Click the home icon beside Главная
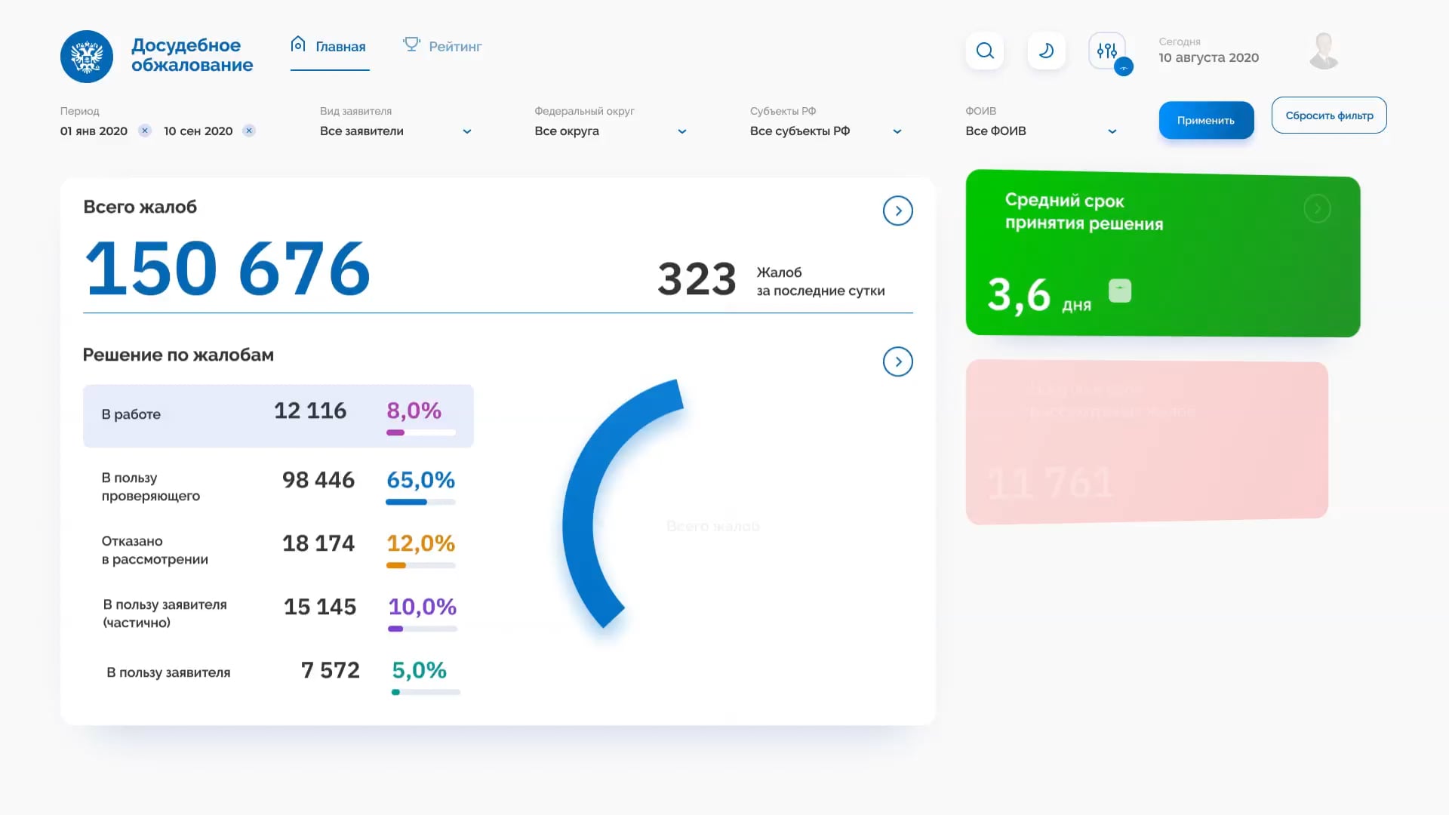This screenshot has width=1449, height=815. 297,44
